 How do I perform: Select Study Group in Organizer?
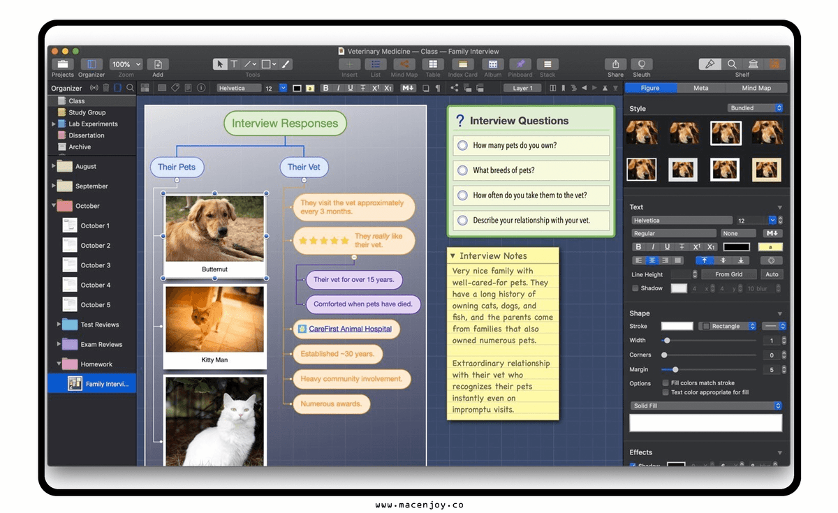pos(87,112)
